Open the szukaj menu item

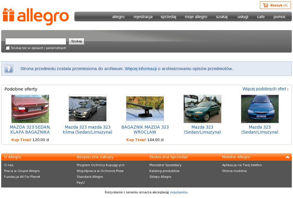coord(222,17)
